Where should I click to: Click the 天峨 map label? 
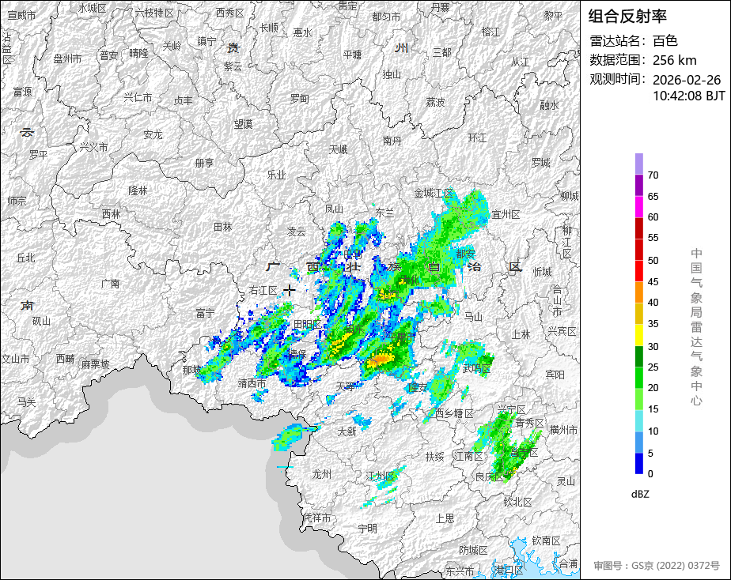[338, 149]
